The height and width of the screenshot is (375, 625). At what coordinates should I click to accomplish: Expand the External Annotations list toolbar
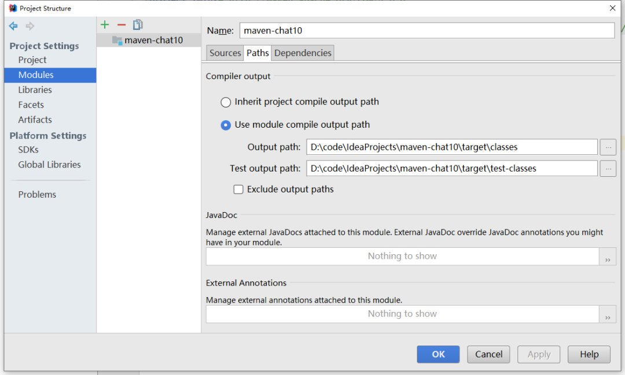pyautogui.click(x=608, y=315)
